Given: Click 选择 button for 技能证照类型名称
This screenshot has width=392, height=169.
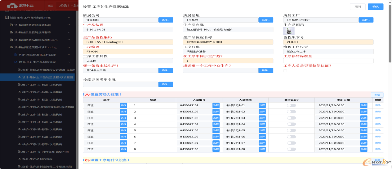Looking at the screenshot, I should (x=166, y=84).
